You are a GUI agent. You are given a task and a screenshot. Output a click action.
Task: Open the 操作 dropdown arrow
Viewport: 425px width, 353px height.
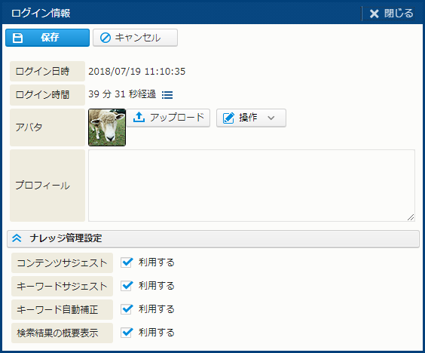click(x=271, y=118)
